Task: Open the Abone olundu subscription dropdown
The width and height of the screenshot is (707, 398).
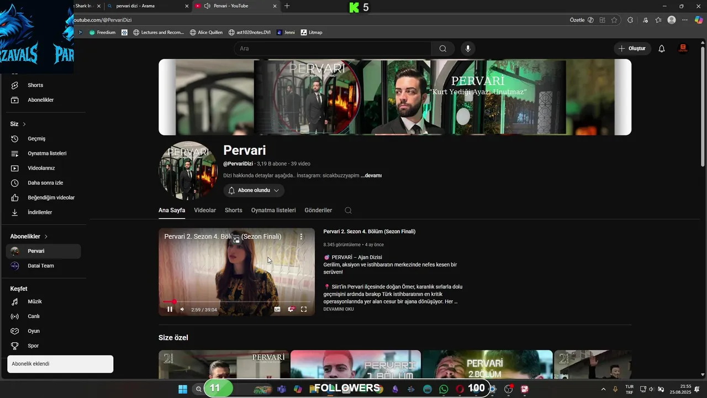Action: [254, 190]
